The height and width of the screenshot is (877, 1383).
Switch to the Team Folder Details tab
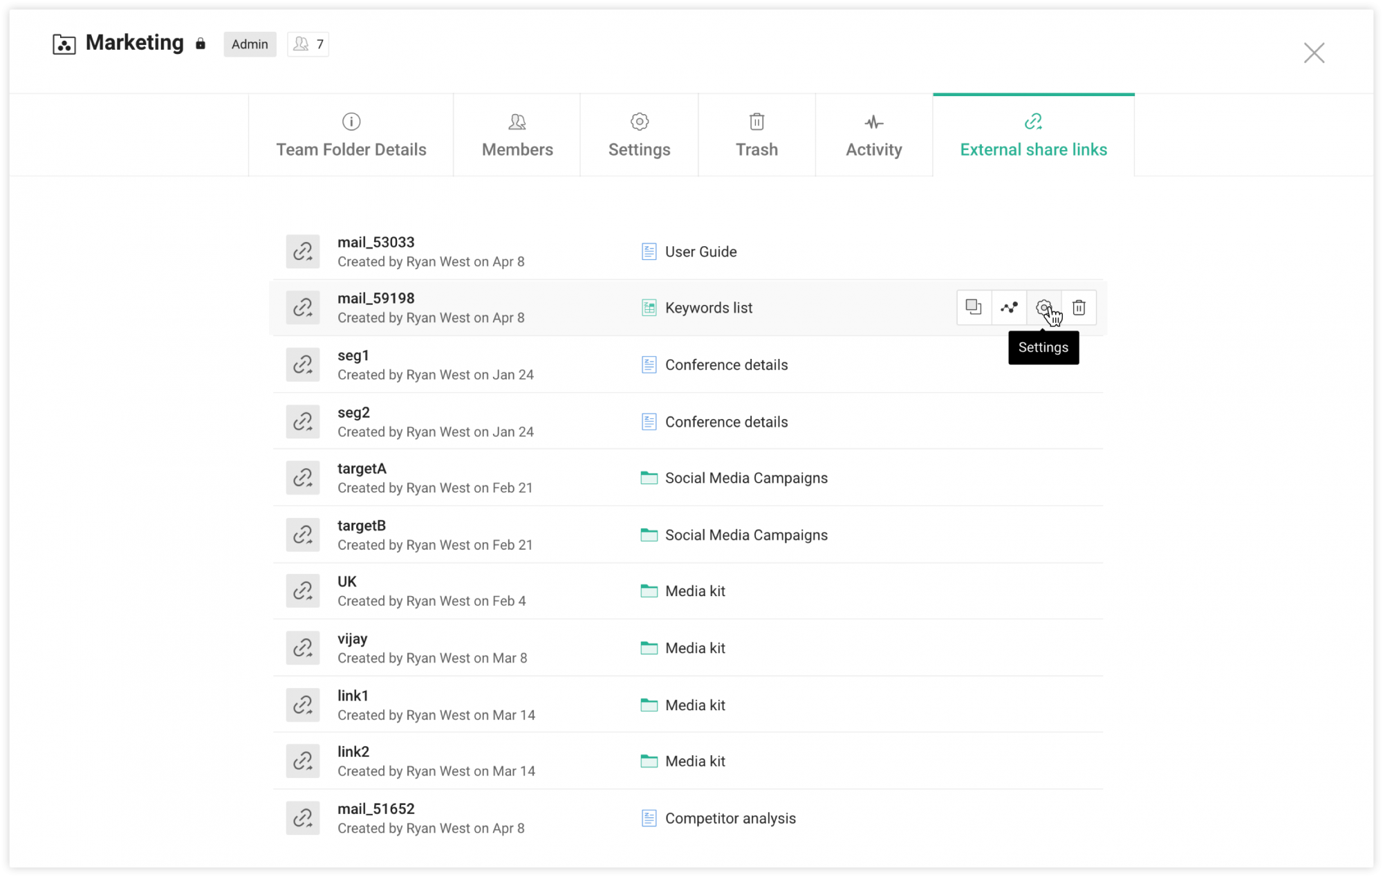351,135
